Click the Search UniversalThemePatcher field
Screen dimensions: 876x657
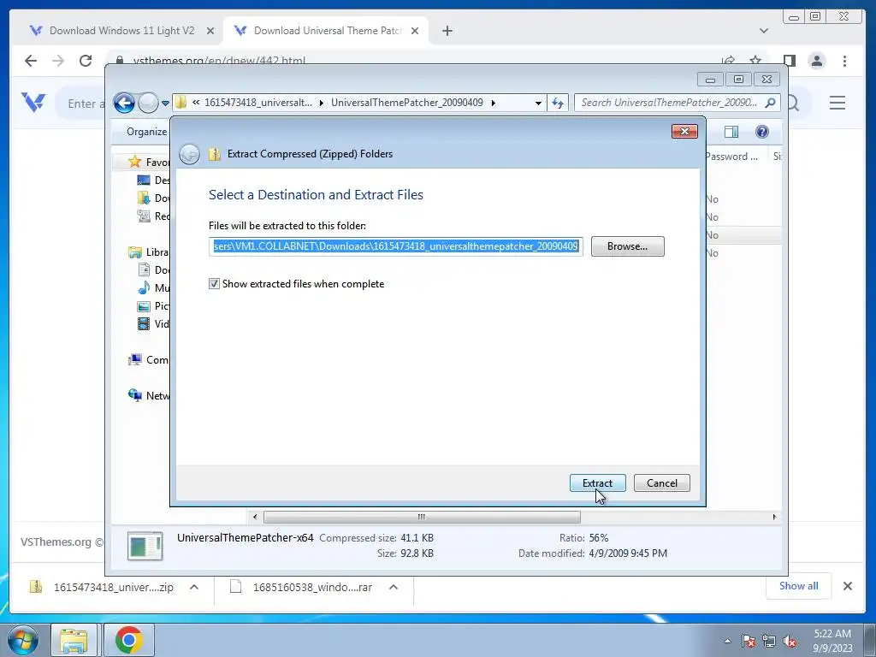point(669,103)
